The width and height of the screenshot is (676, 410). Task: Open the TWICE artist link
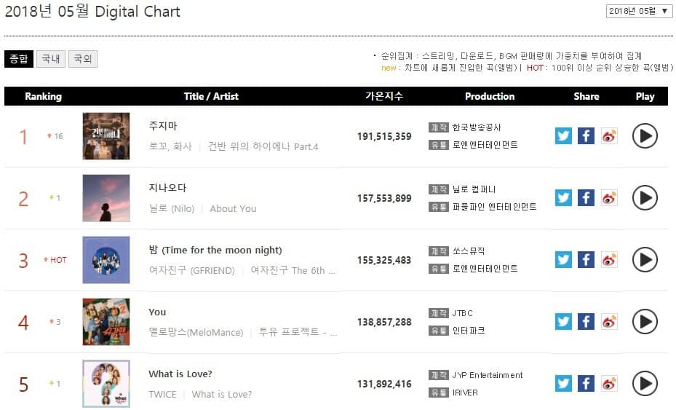pos(162,394)
